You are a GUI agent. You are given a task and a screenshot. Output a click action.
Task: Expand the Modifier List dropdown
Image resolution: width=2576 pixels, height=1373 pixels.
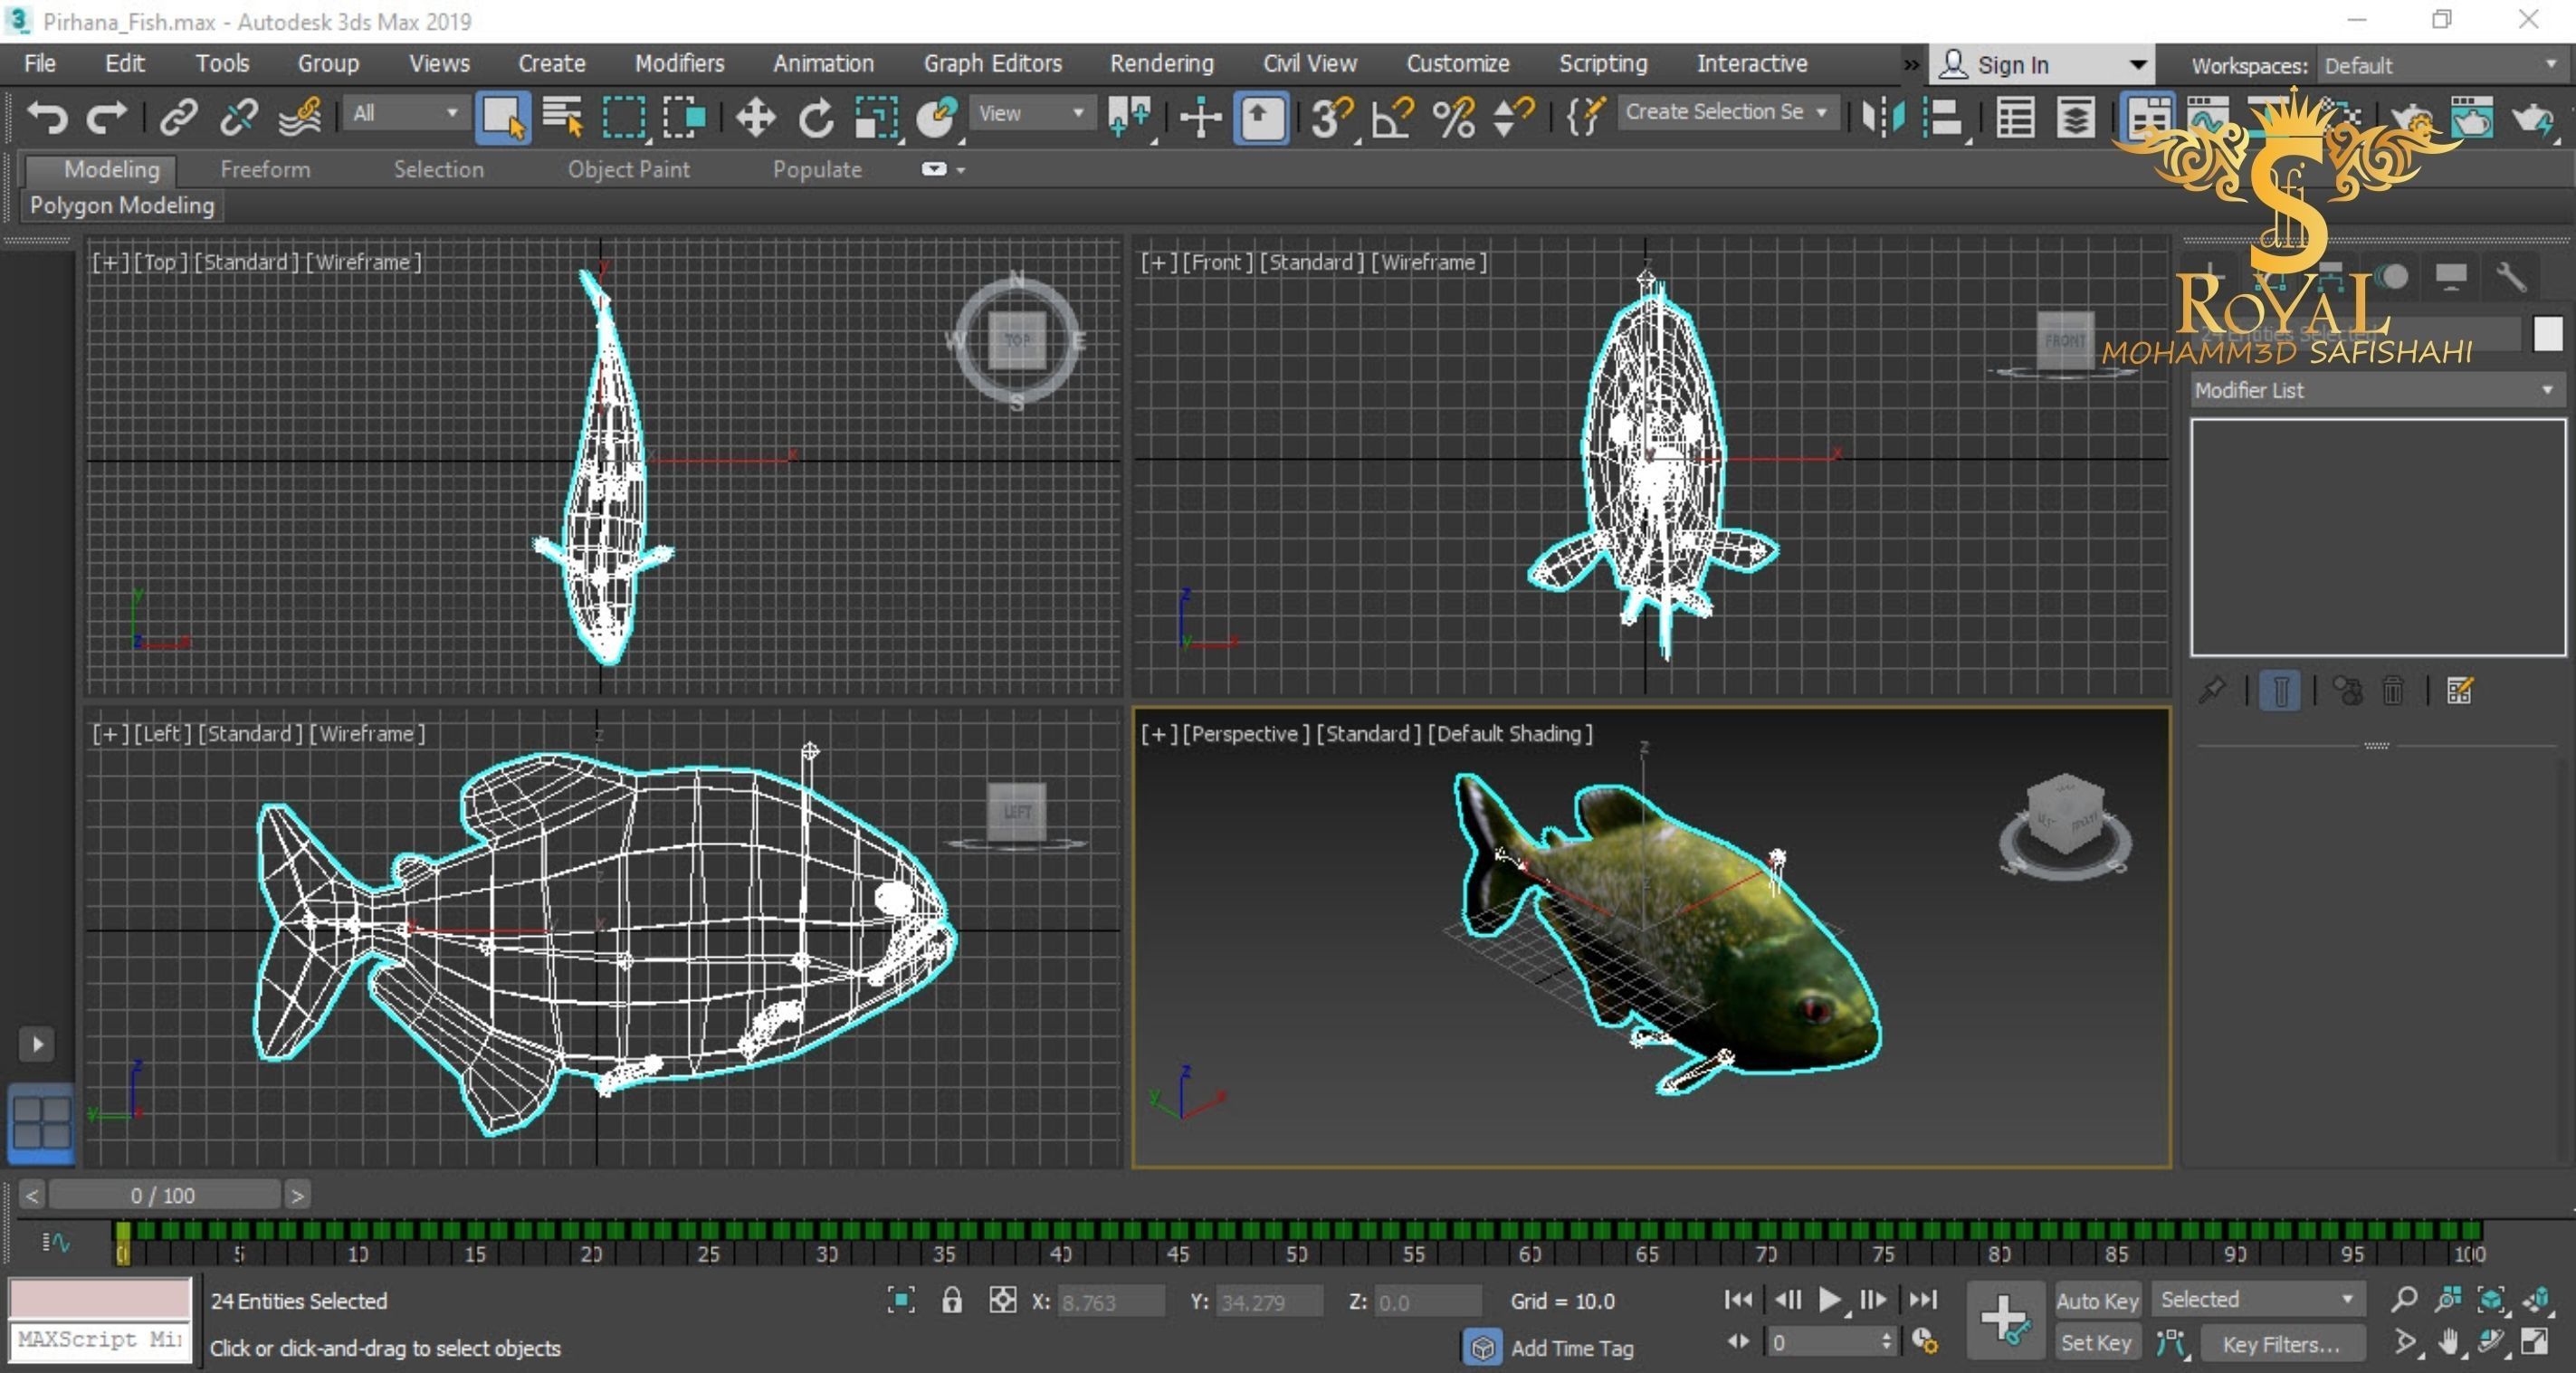coord(2376,390)
